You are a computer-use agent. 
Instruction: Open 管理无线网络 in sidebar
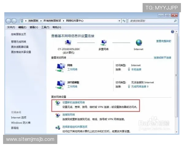coord(18,42)
